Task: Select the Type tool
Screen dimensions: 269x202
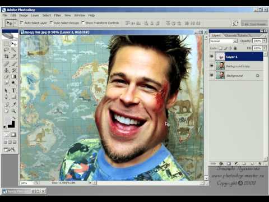Action: pyautogui.click(x=13, y=91)
